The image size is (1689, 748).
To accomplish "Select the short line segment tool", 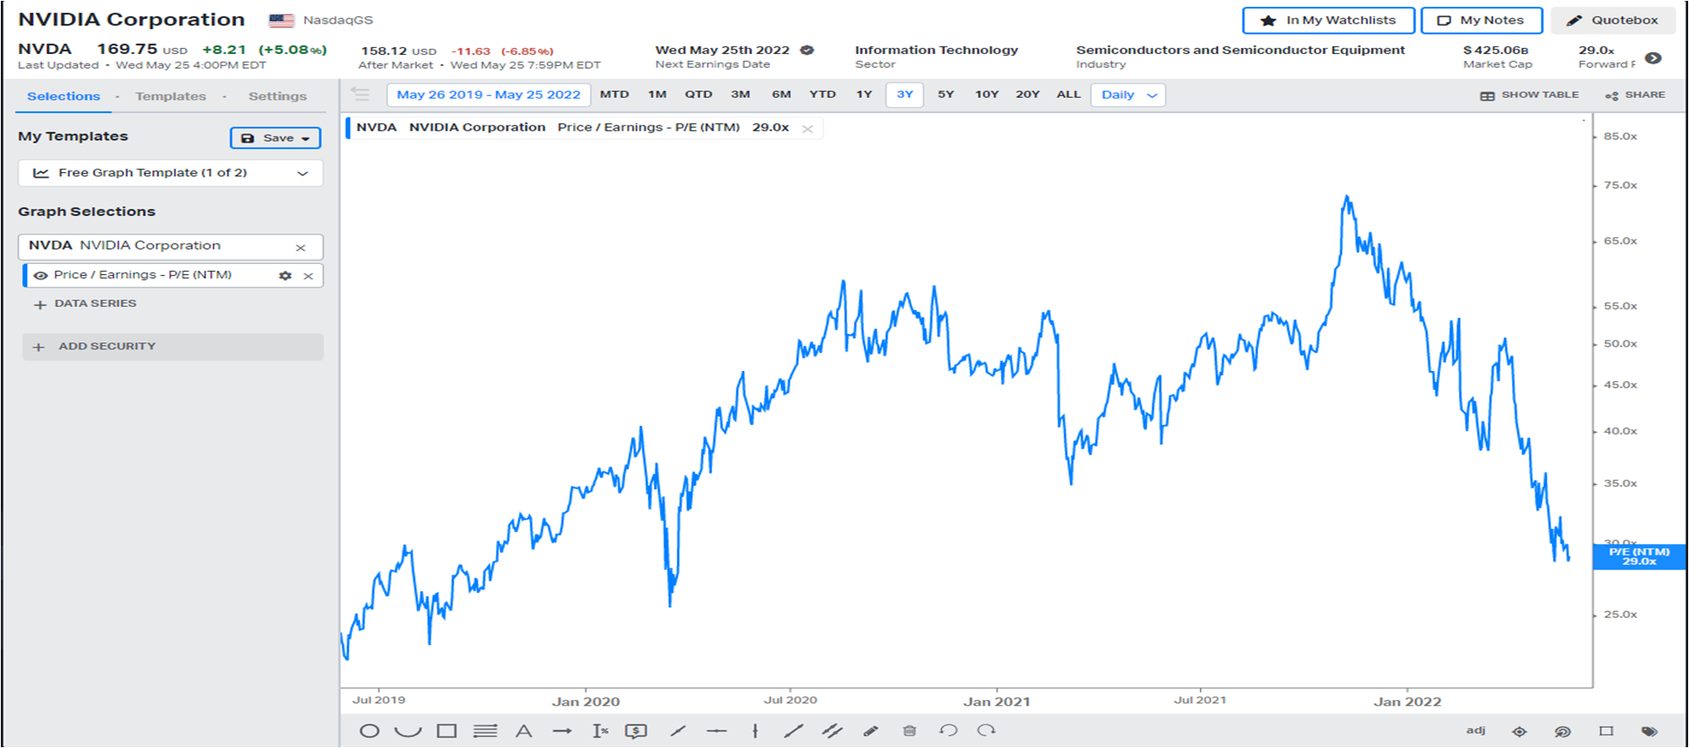I will coord(678,731).
